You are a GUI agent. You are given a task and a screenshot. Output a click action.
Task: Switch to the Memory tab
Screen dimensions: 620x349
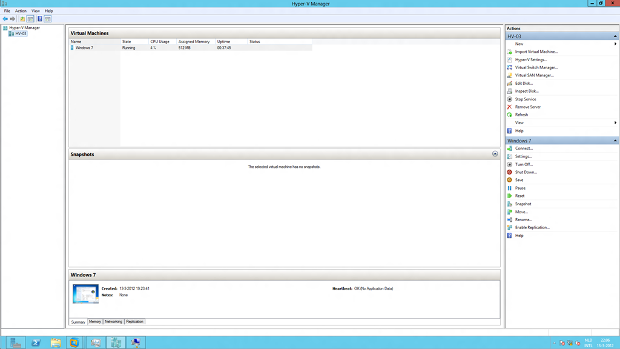(x=95, y=322)
